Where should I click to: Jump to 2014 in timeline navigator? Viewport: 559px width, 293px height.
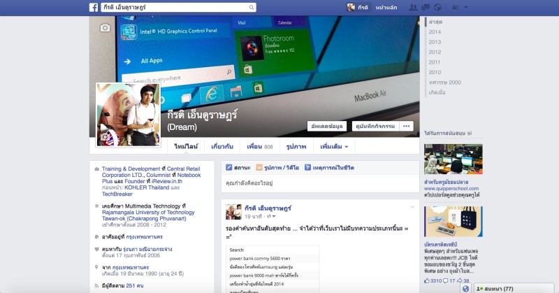tap(435, 31)
